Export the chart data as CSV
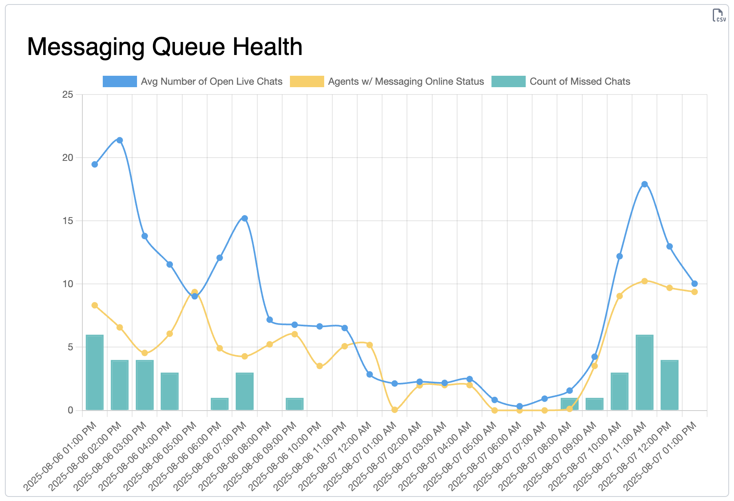The width and height of the screenshot is (734, 501). pos(720,15)
